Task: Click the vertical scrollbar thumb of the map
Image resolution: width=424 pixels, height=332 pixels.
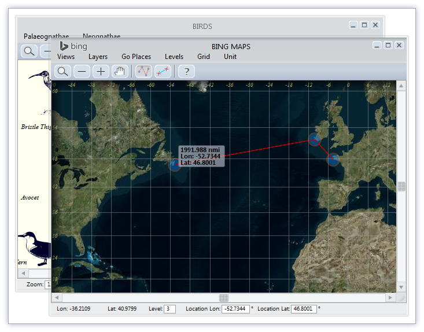Action: point(401,186)
